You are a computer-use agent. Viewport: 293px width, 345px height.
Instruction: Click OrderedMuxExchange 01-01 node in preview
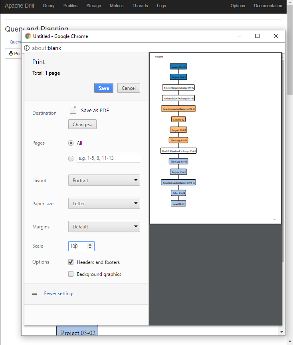click(178, 98)
